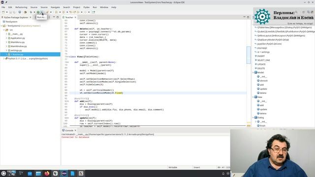Click the Save All toolbar icon

14,12
